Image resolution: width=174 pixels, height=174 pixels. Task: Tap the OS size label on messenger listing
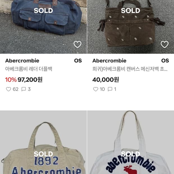pos(165,61)
